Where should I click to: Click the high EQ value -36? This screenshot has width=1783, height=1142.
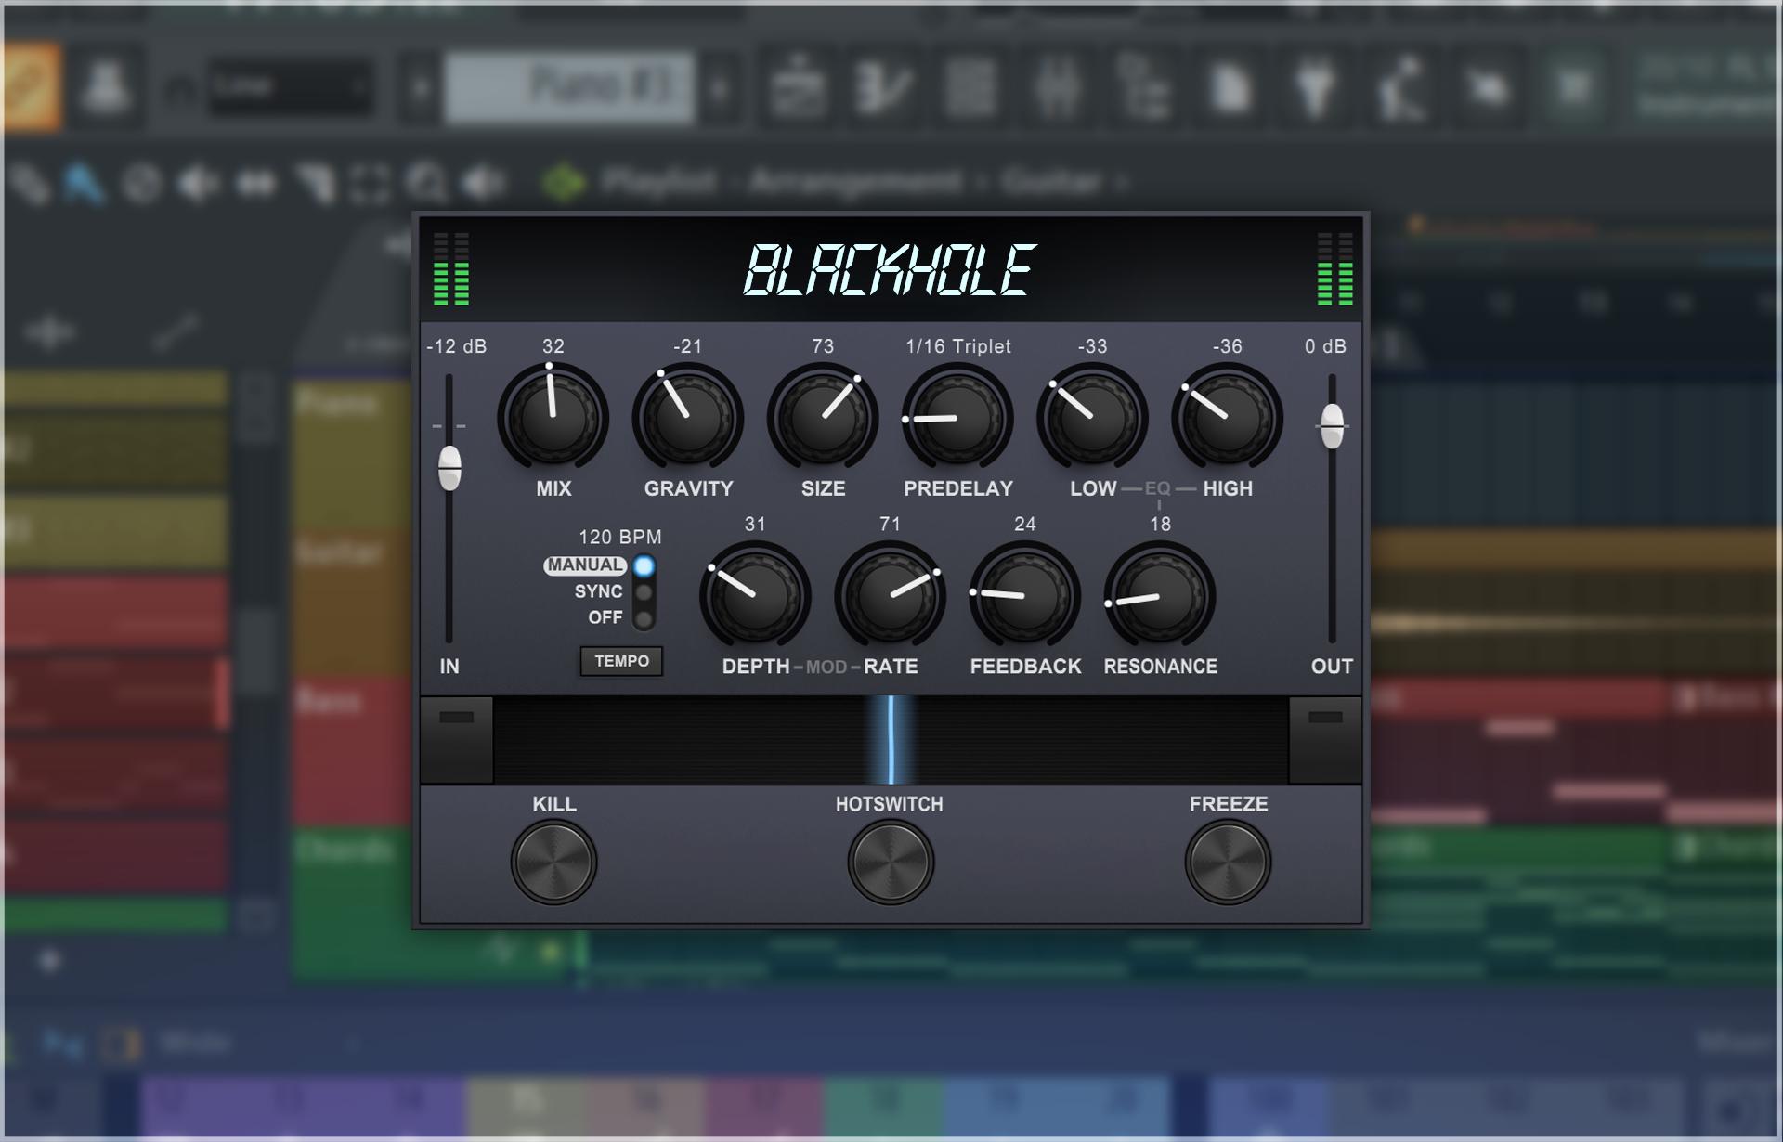[1227, 346]
